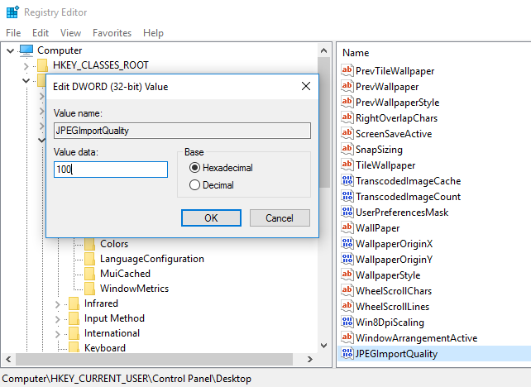Expand the Input Method key
Image resolution: width=531 pixels, height=387 pixels.
(58, 319)
